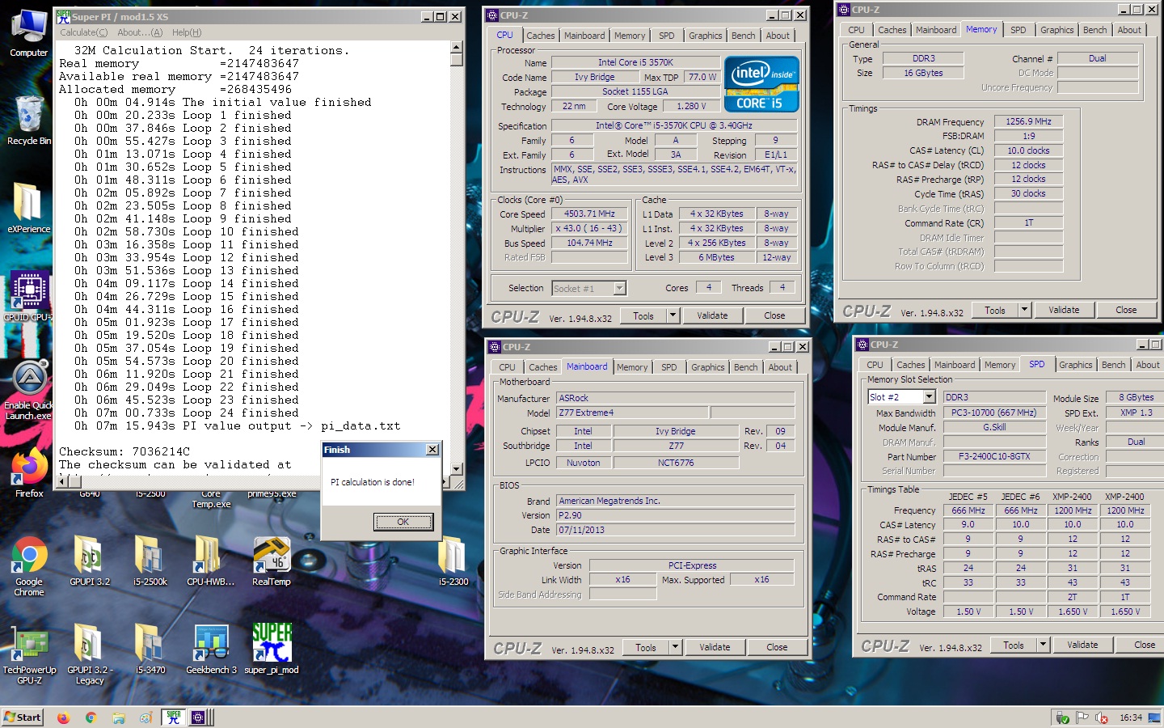This screenshot has width=1164, height=728.
Task: Click Part Number F3-2400C10-8GTX field
Action: [x=994, y=456]
